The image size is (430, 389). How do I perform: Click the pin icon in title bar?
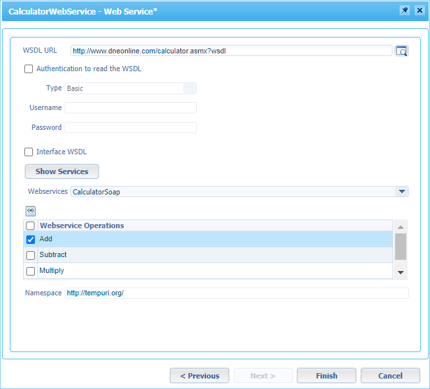[x=404, y=11]
